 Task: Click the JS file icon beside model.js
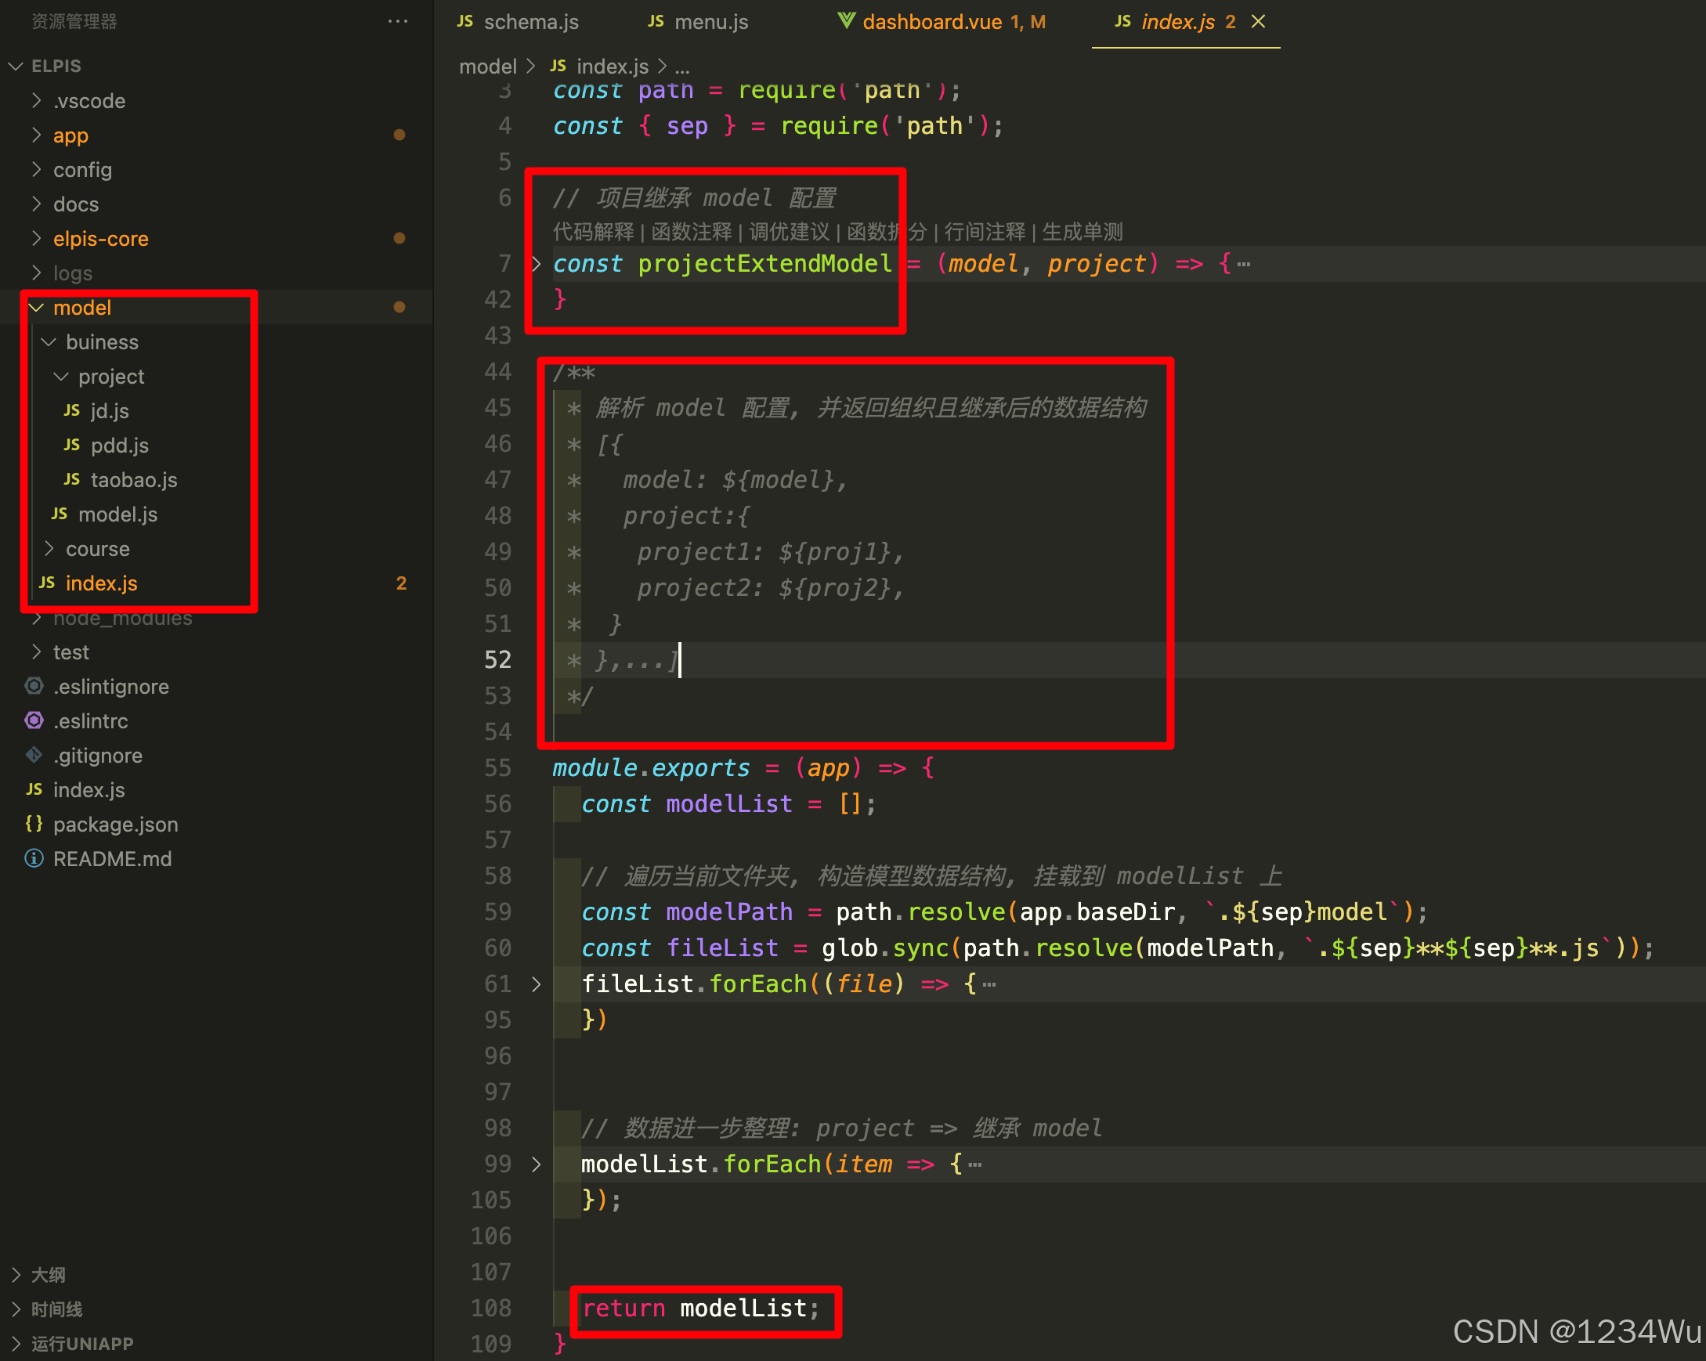(60, 514)
